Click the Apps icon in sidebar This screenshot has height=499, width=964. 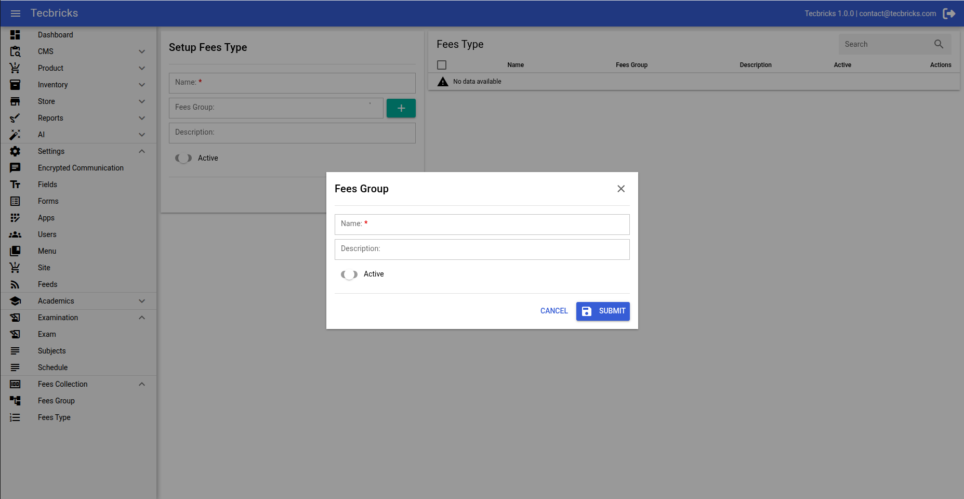pos(15,218)
